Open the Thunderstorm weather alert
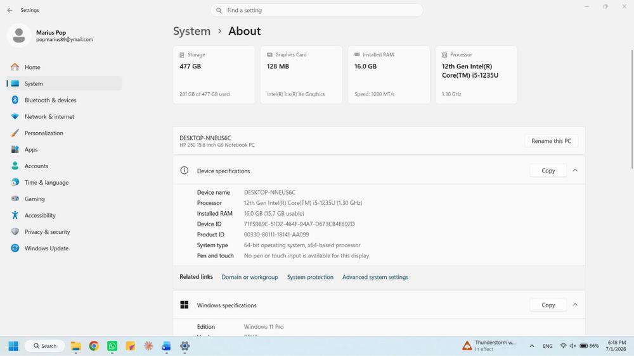Screen dimensions: 634x356 coord(489,346)
